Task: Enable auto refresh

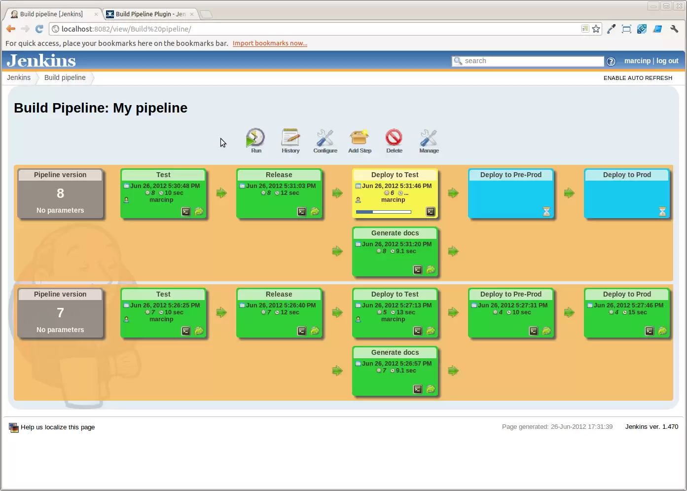Action: pos(638,78)
